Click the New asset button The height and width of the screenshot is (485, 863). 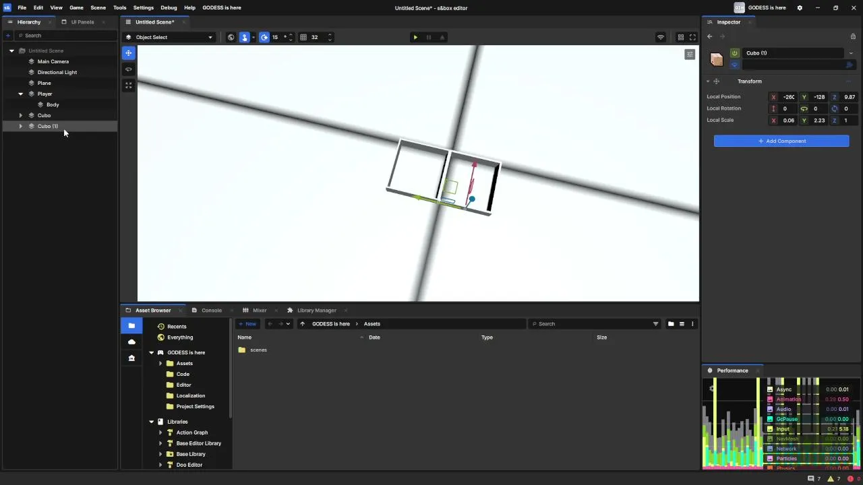(x=247, y=324)
